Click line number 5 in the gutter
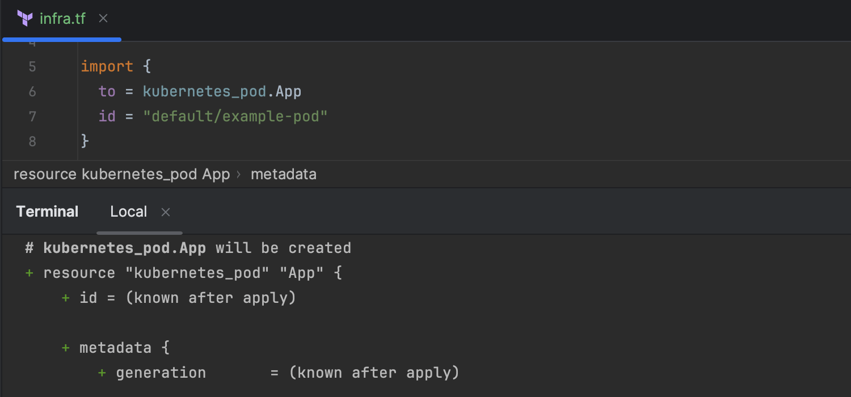 (x=32, y=67)
